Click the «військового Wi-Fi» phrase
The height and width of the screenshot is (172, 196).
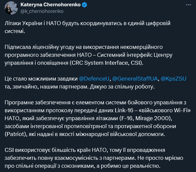[x=165, y=110]
